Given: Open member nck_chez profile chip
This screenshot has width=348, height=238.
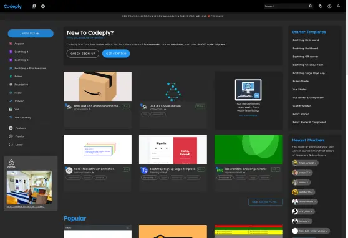Looking at the screenshot, I should pos(303,211).
